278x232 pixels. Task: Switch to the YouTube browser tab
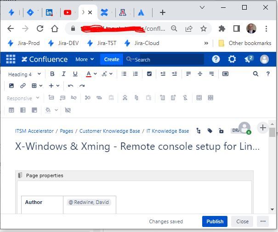pyautogui.click(x=68, y=12)
